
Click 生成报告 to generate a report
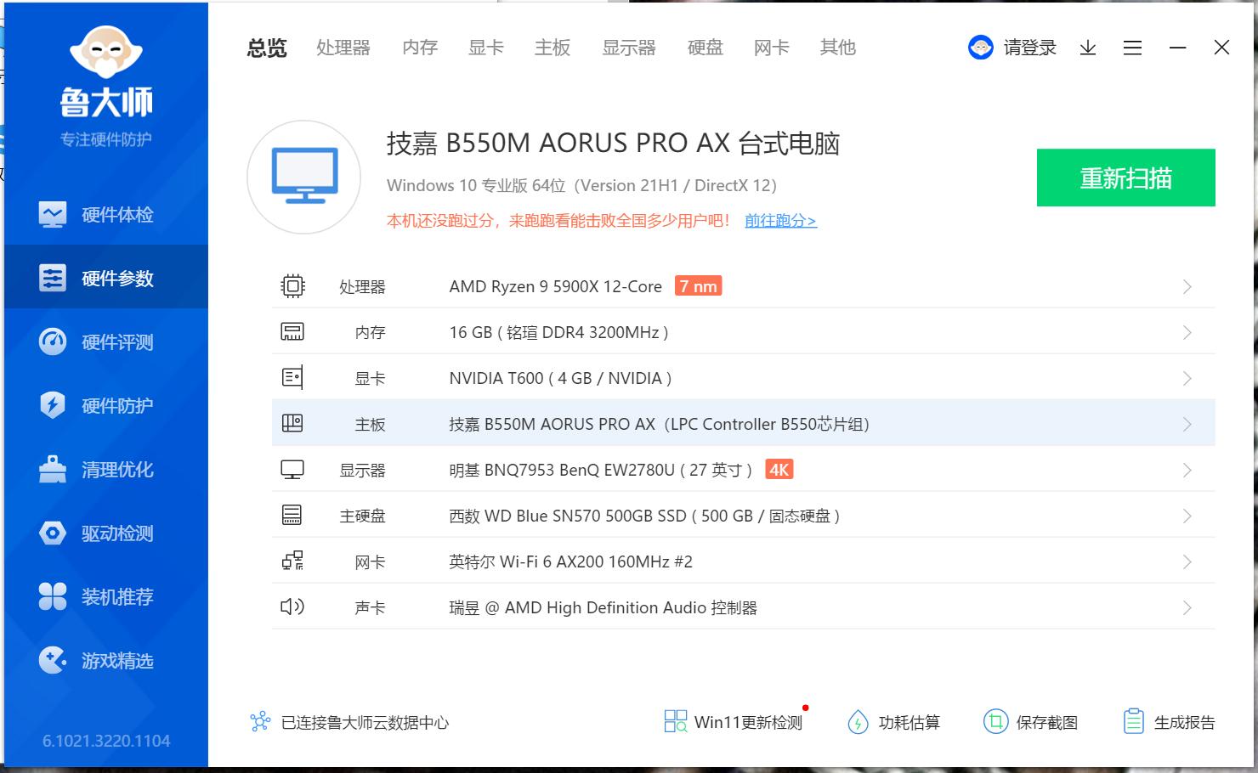click(x=1173, y=721)
